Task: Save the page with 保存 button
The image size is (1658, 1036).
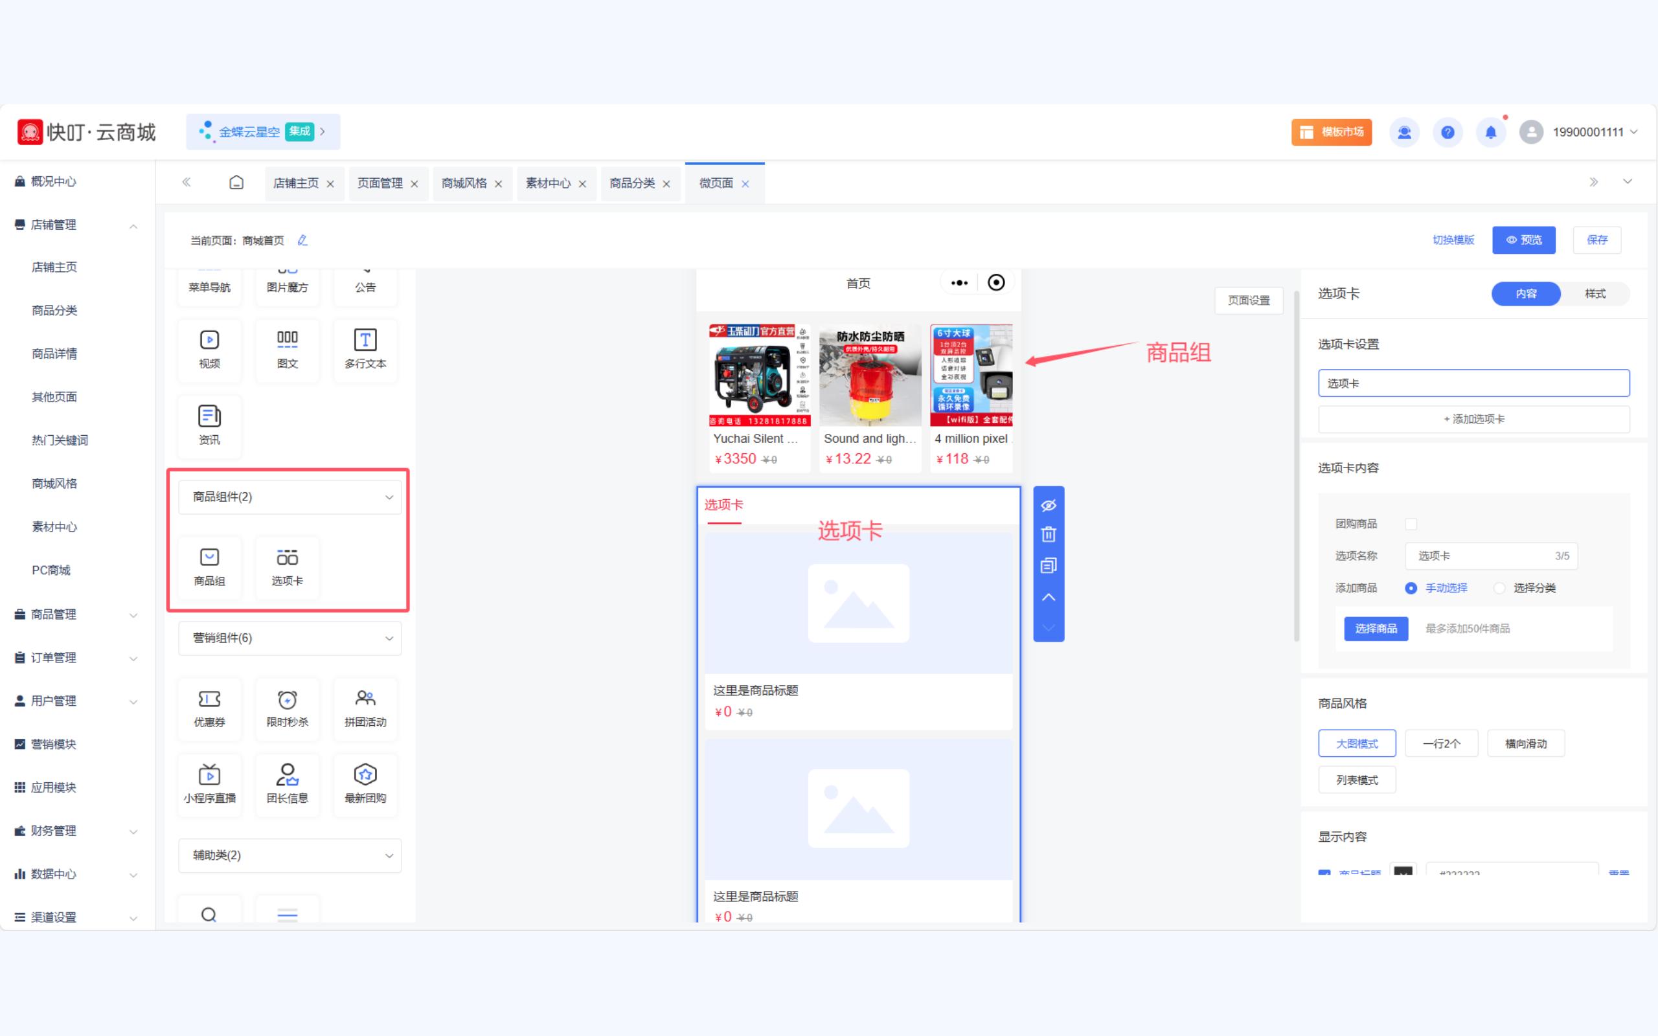Action: pyautogui.click(x=1597, y=240)
